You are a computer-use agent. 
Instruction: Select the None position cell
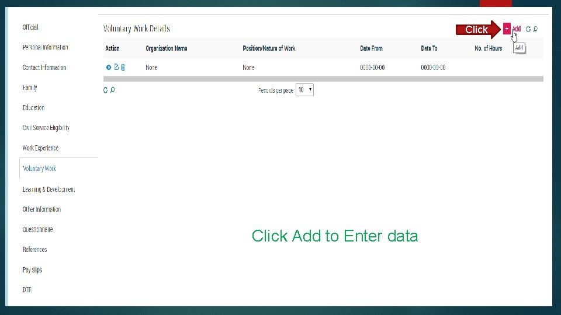coord(249,68)
